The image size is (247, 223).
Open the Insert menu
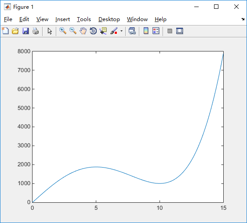62,19
